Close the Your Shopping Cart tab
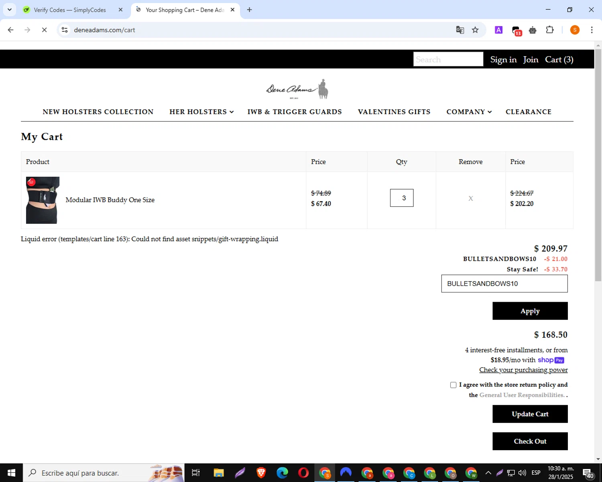Image resolution: width=602 pixels, height=482 pixels. (x=232, y=10)
